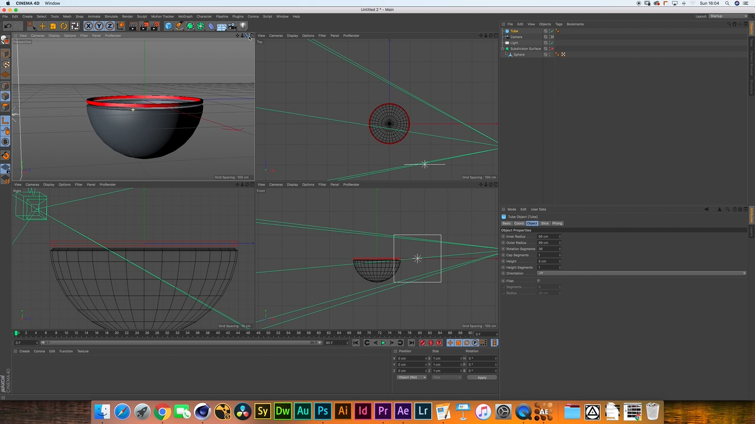This screenshot has height=424, width=755.
Task: Click the Apply button
Action: (x=482, y=378)
